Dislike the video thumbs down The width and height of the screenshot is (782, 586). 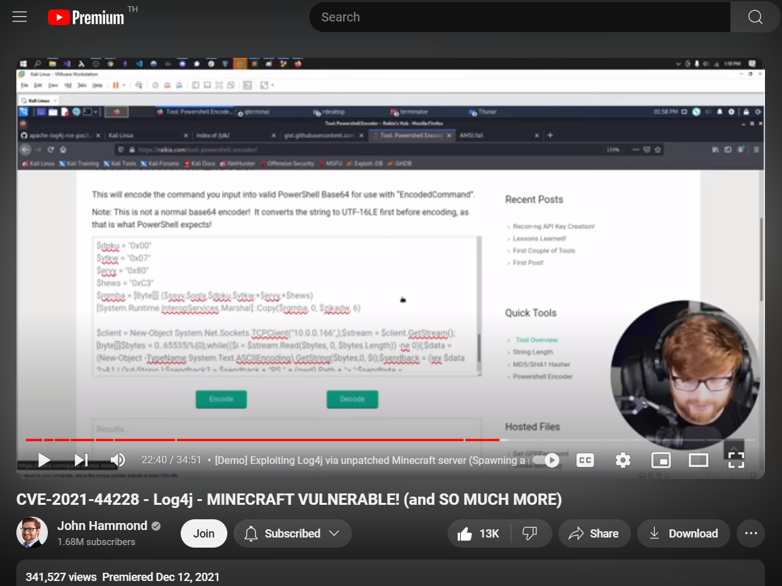click(530, 533)
